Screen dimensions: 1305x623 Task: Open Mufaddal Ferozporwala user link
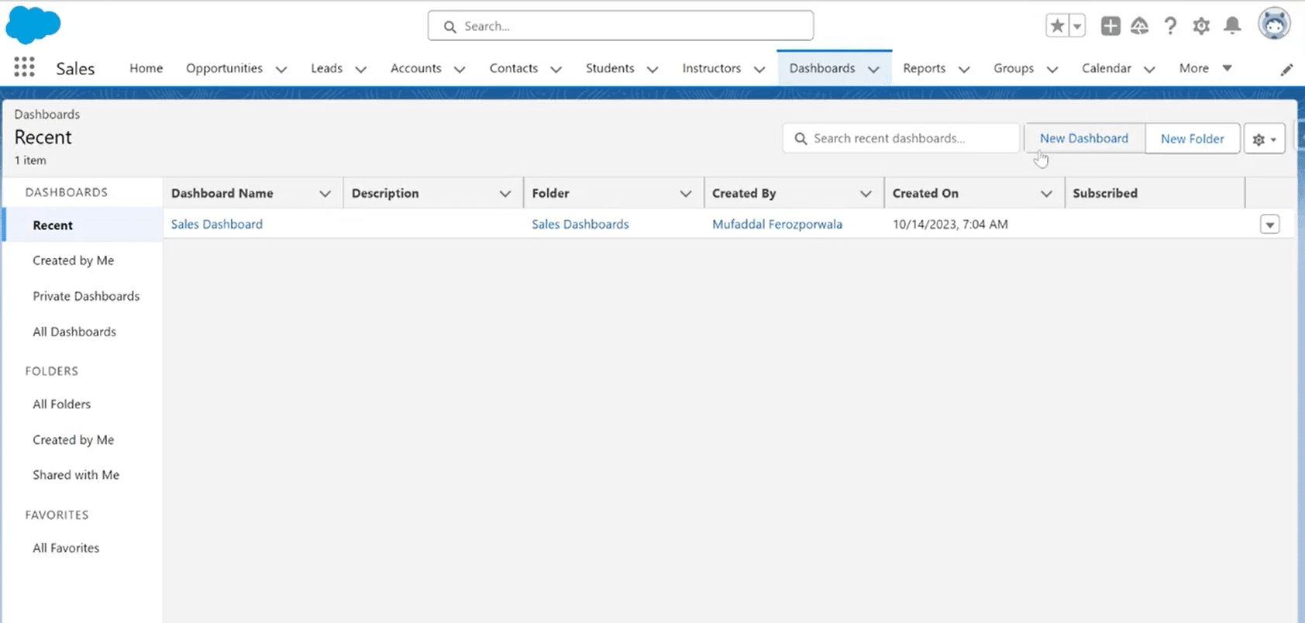[777, 224]
